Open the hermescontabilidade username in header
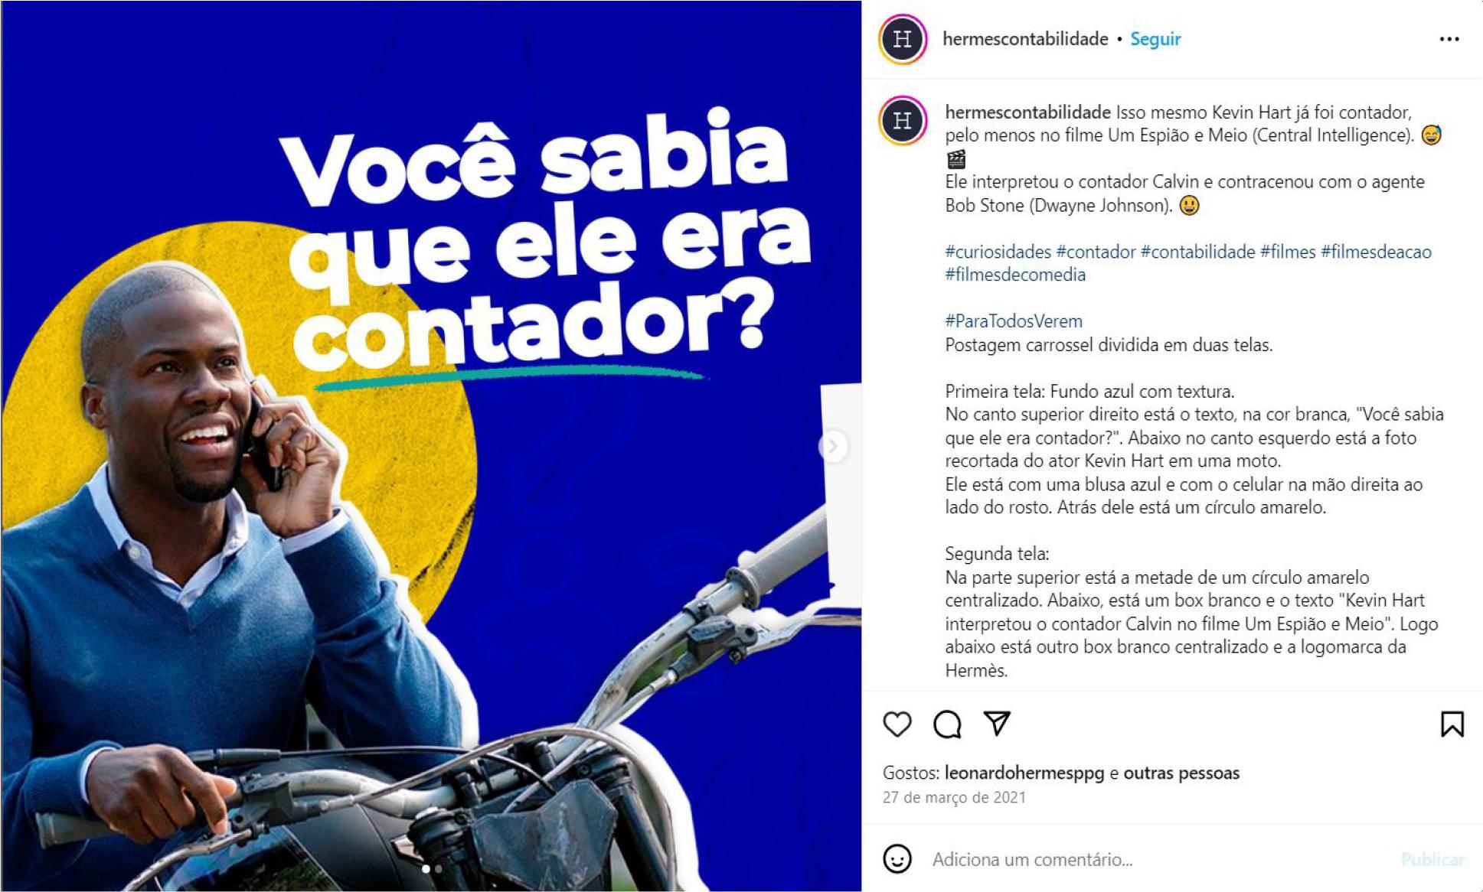Screen dimensions: 1483x892 click(1025, 39)
